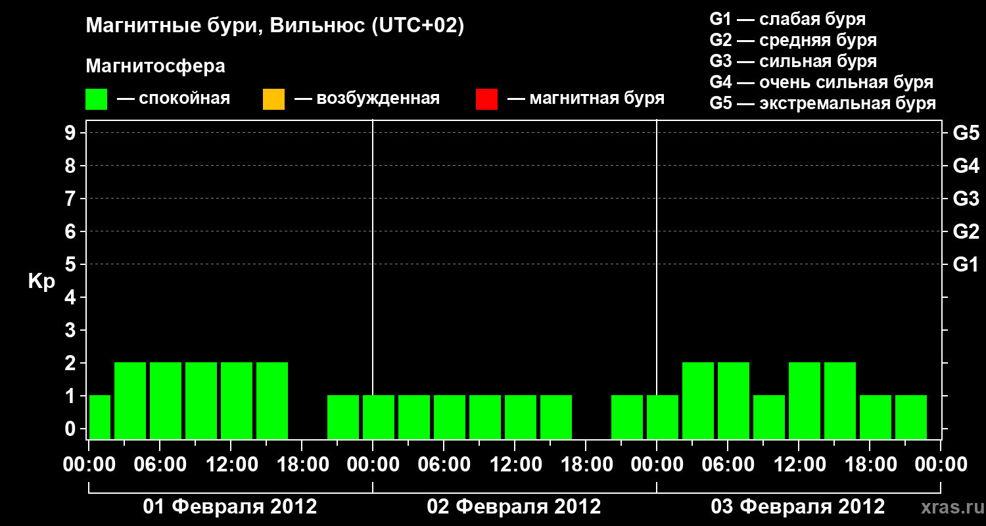986x526 pixels.
Task: Click the "G2 — средняя буря" line
Action: pyautogui.click(x=793, y=39)
